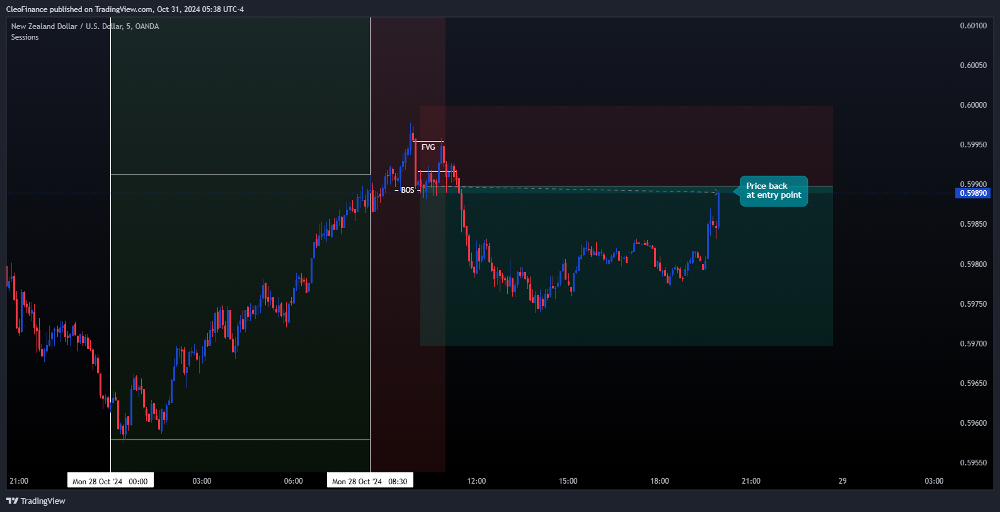The height and width of the screenshot is (512, 1000).
Task: Click the 0.59950 price axis label
Action: pos(974,145)
